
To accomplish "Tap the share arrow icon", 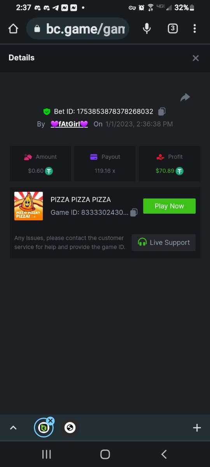I will 185,97.
